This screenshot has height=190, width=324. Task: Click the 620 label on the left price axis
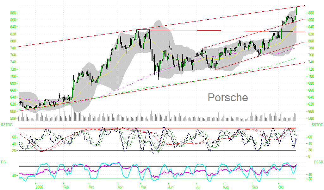pos(13,104)
